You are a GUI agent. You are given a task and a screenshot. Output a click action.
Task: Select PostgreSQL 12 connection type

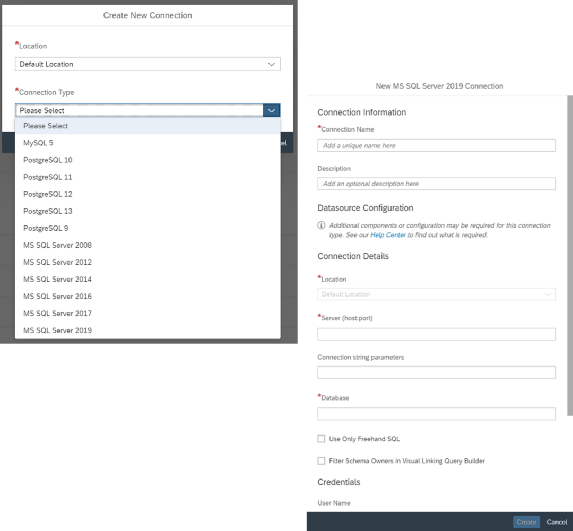coord(147,194)
